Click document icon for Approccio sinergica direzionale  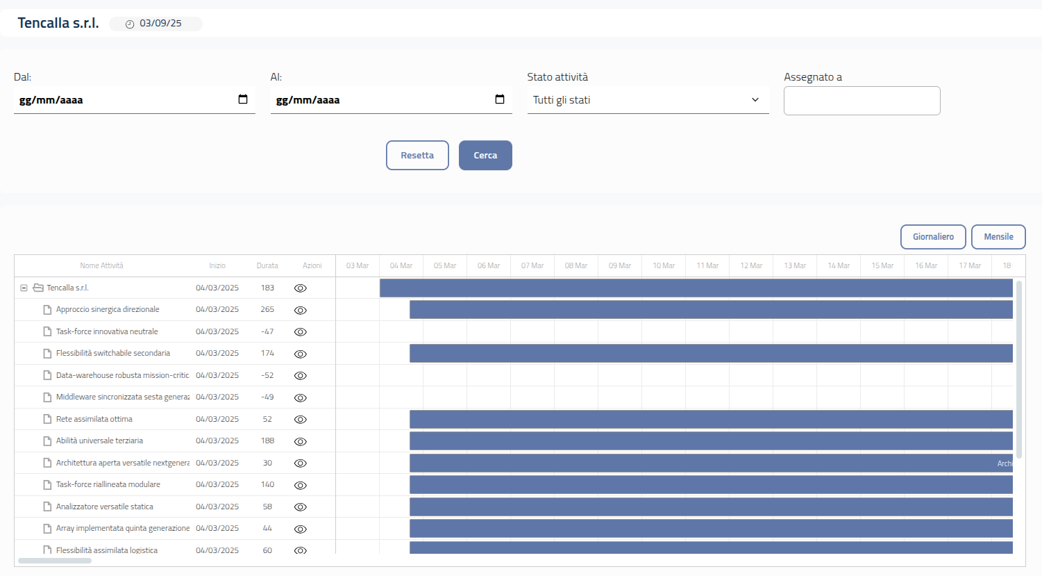click(47, 310)
